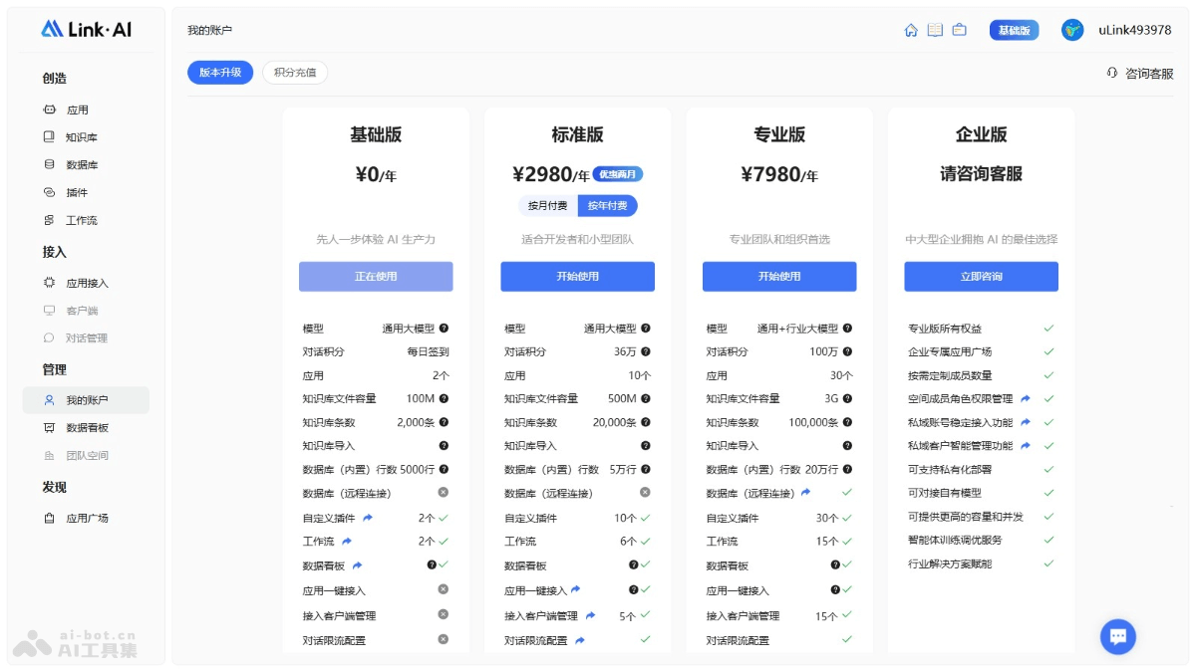The width and height of the screenshot is (1196, 672).
Task: Select the 版本升级 tab
Action: (x=219, y=73)
